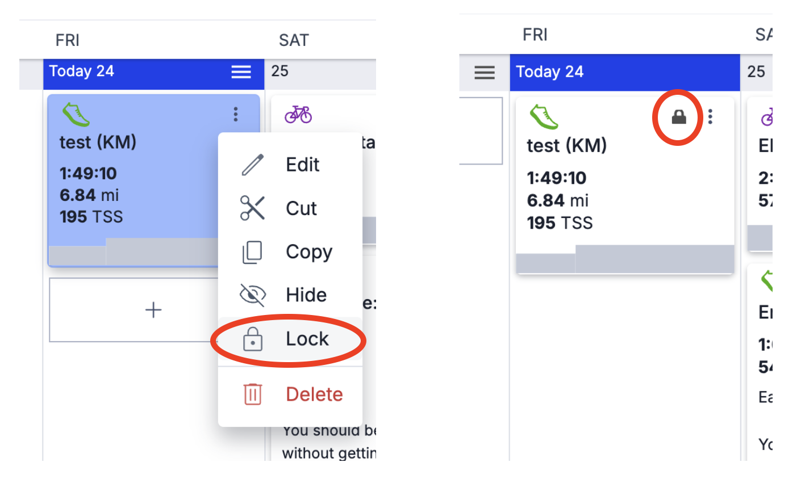Click the green shoe icon on locked card
This screenshot has width=801, height=504.
[544, 117]
